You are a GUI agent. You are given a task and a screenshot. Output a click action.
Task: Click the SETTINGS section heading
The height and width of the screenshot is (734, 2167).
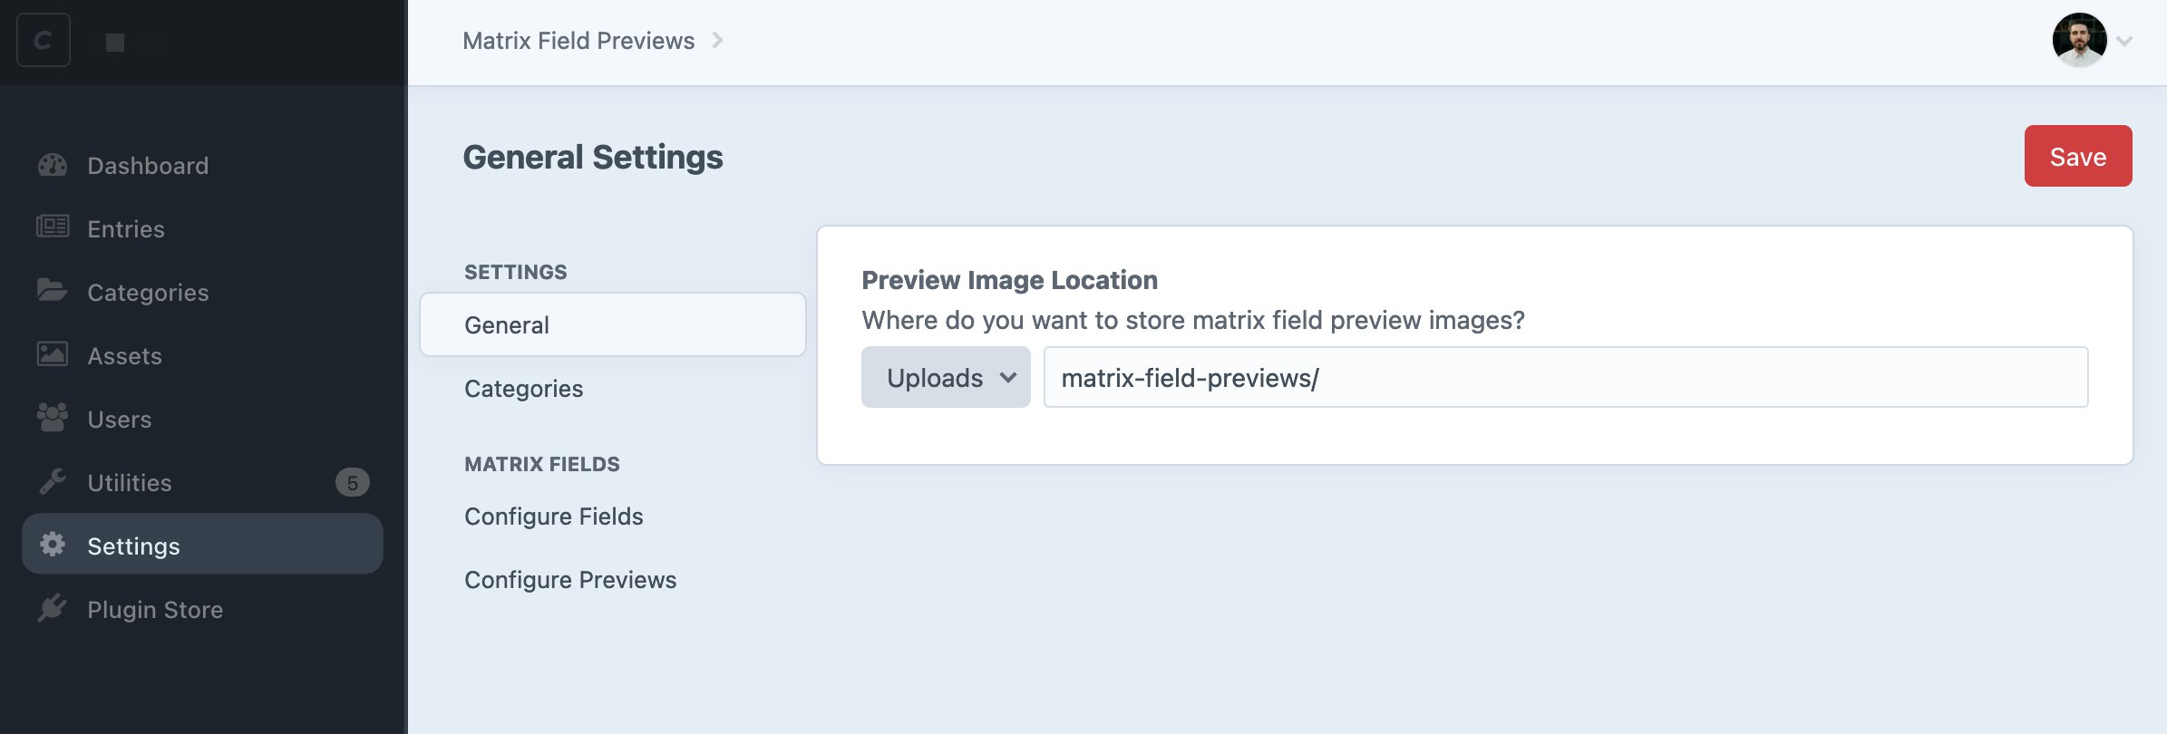(516, 272)
